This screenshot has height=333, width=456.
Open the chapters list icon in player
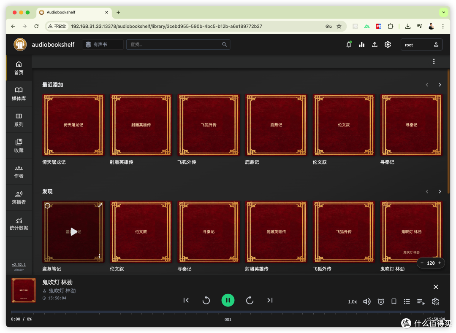(407, 301)
